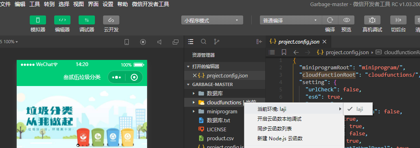The width and height of the screenshot is (420, 148).
Task: Toggle the 调试器 debugger panel button
Action: [x=86, y=20]
